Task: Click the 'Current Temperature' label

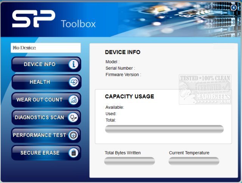Action: point(189,153)
